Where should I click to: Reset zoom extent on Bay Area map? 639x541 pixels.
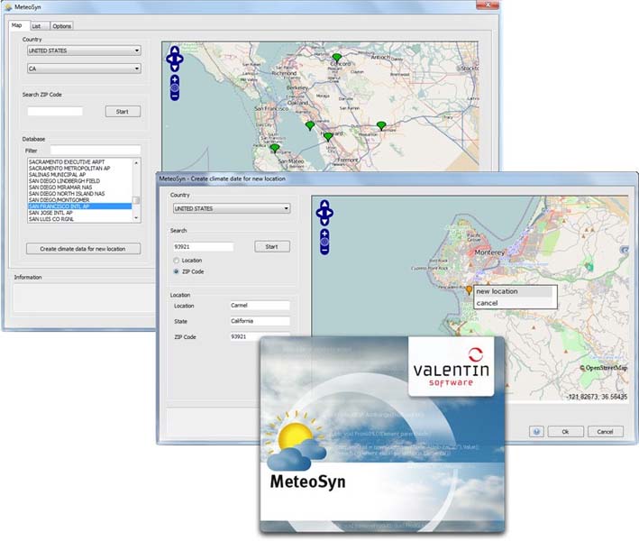[175, 87]
